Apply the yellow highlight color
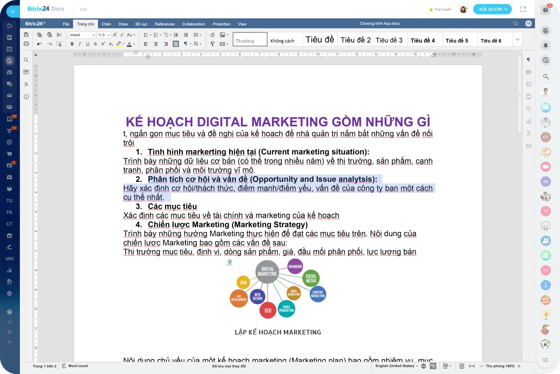This screenshot has width=560, height=374. point(119,44)
